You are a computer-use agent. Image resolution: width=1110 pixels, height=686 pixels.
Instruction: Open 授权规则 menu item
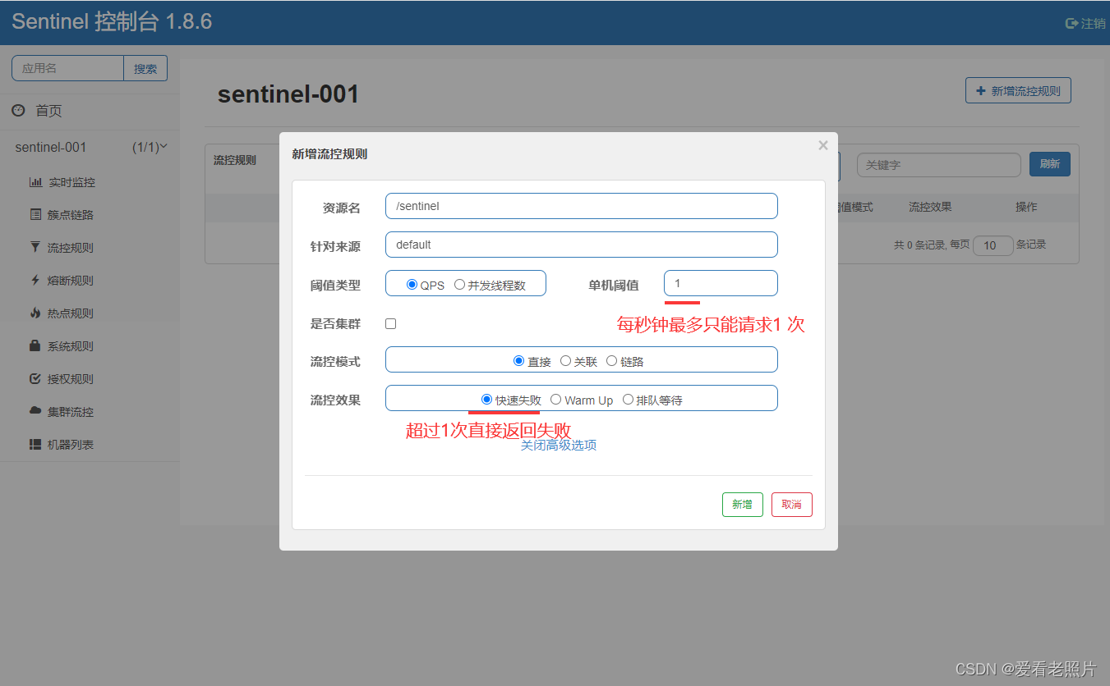coord(71,379)
